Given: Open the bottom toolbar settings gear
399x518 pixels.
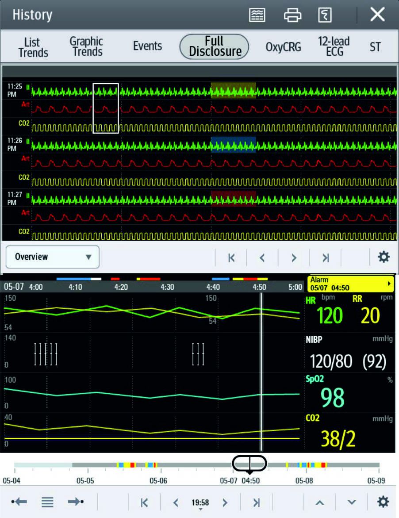Looking at the screenshot, I should click(x=383, y=502).
